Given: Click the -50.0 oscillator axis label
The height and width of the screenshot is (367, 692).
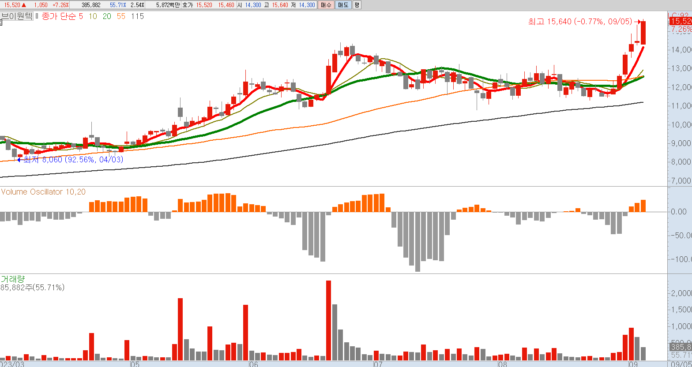Looking at the screenshot, I should pyautogui.click(x=681, y=236).
